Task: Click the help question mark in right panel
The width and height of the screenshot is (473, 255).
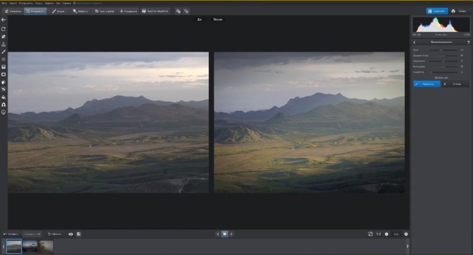Action: click(468, 42)
